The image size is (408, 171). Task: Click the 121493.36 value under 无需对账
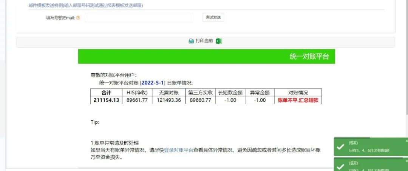point(170,100)
